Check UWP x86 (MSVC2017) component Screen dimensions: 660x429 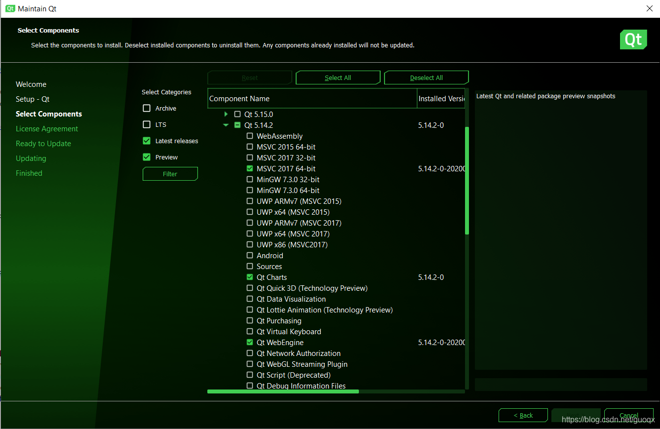(250, 244)
